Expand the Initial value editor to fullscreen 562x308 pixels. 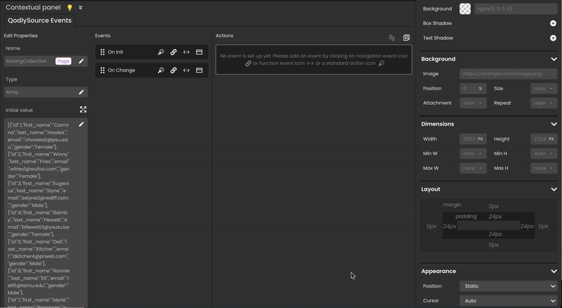(x=83, y=109)
